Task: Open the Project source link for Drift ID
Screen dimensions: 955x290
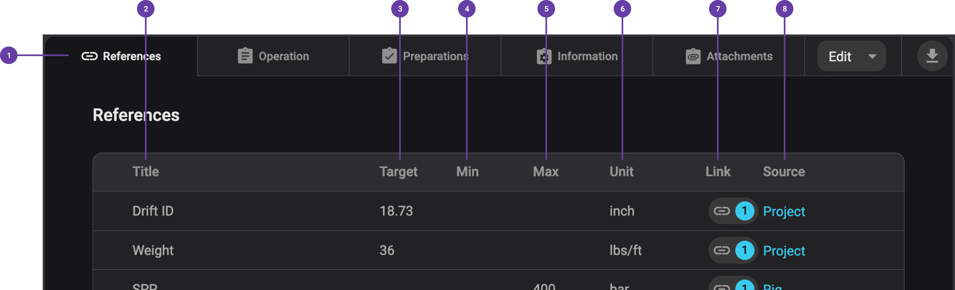Action: click(x=784, y=211)
